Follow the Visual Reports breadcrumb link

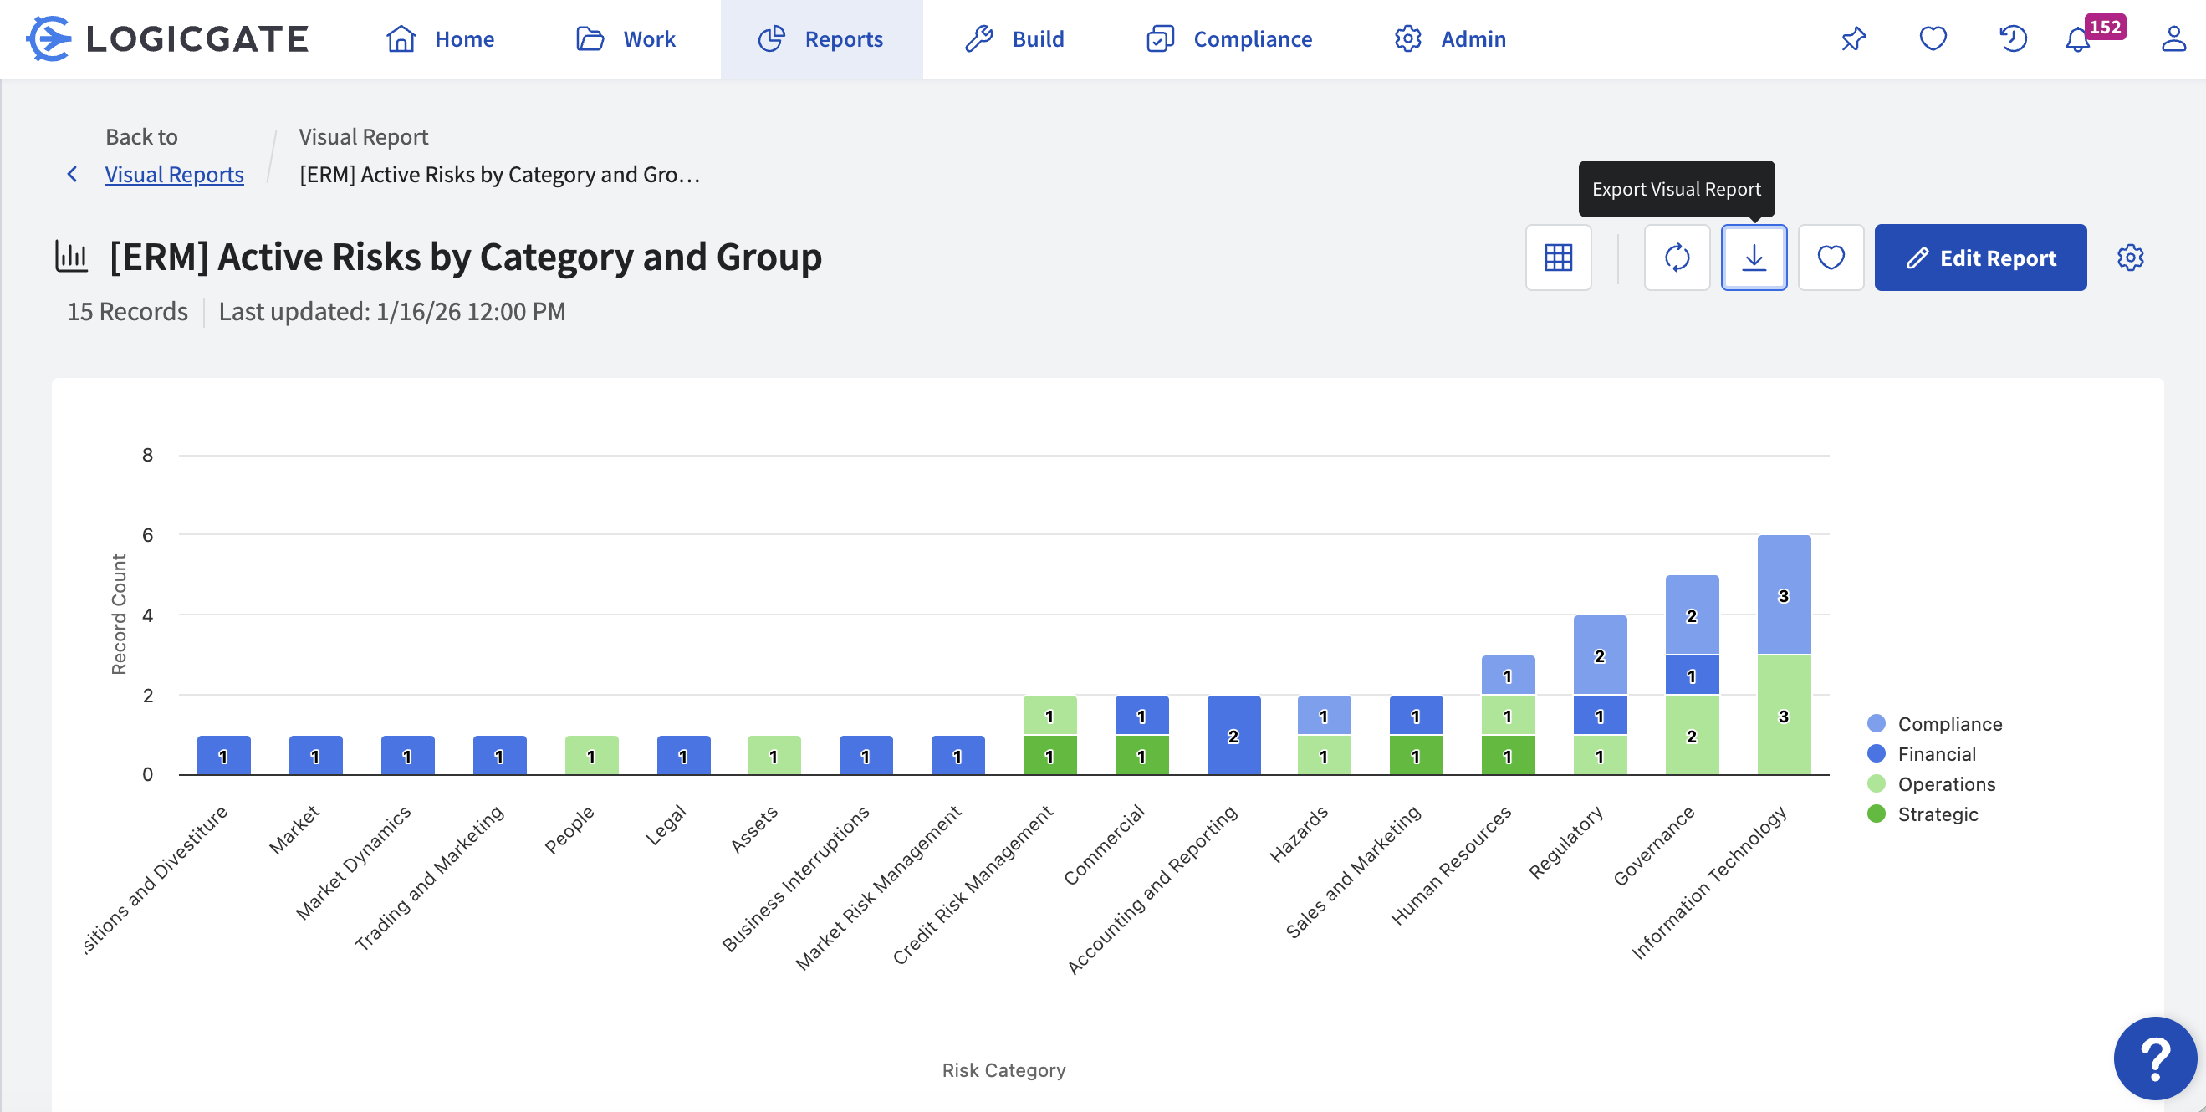point(174,175)
